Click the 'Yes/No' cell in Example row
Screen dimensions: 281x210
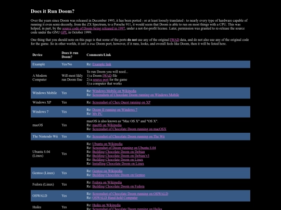(67, 64)
